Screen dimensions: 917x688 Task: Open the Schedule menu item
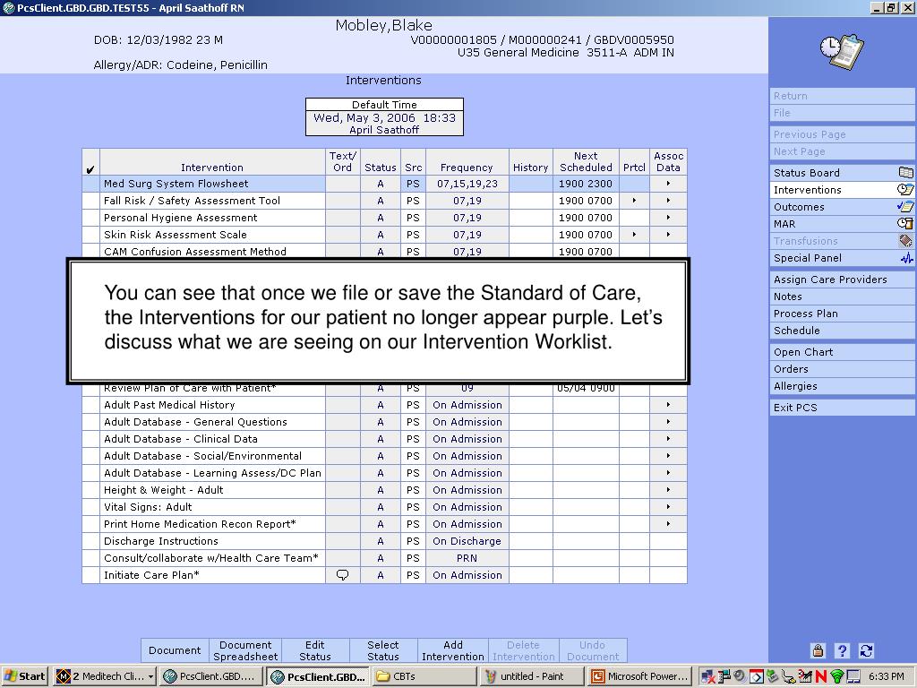pyautogui.click(x=842, y=331)
